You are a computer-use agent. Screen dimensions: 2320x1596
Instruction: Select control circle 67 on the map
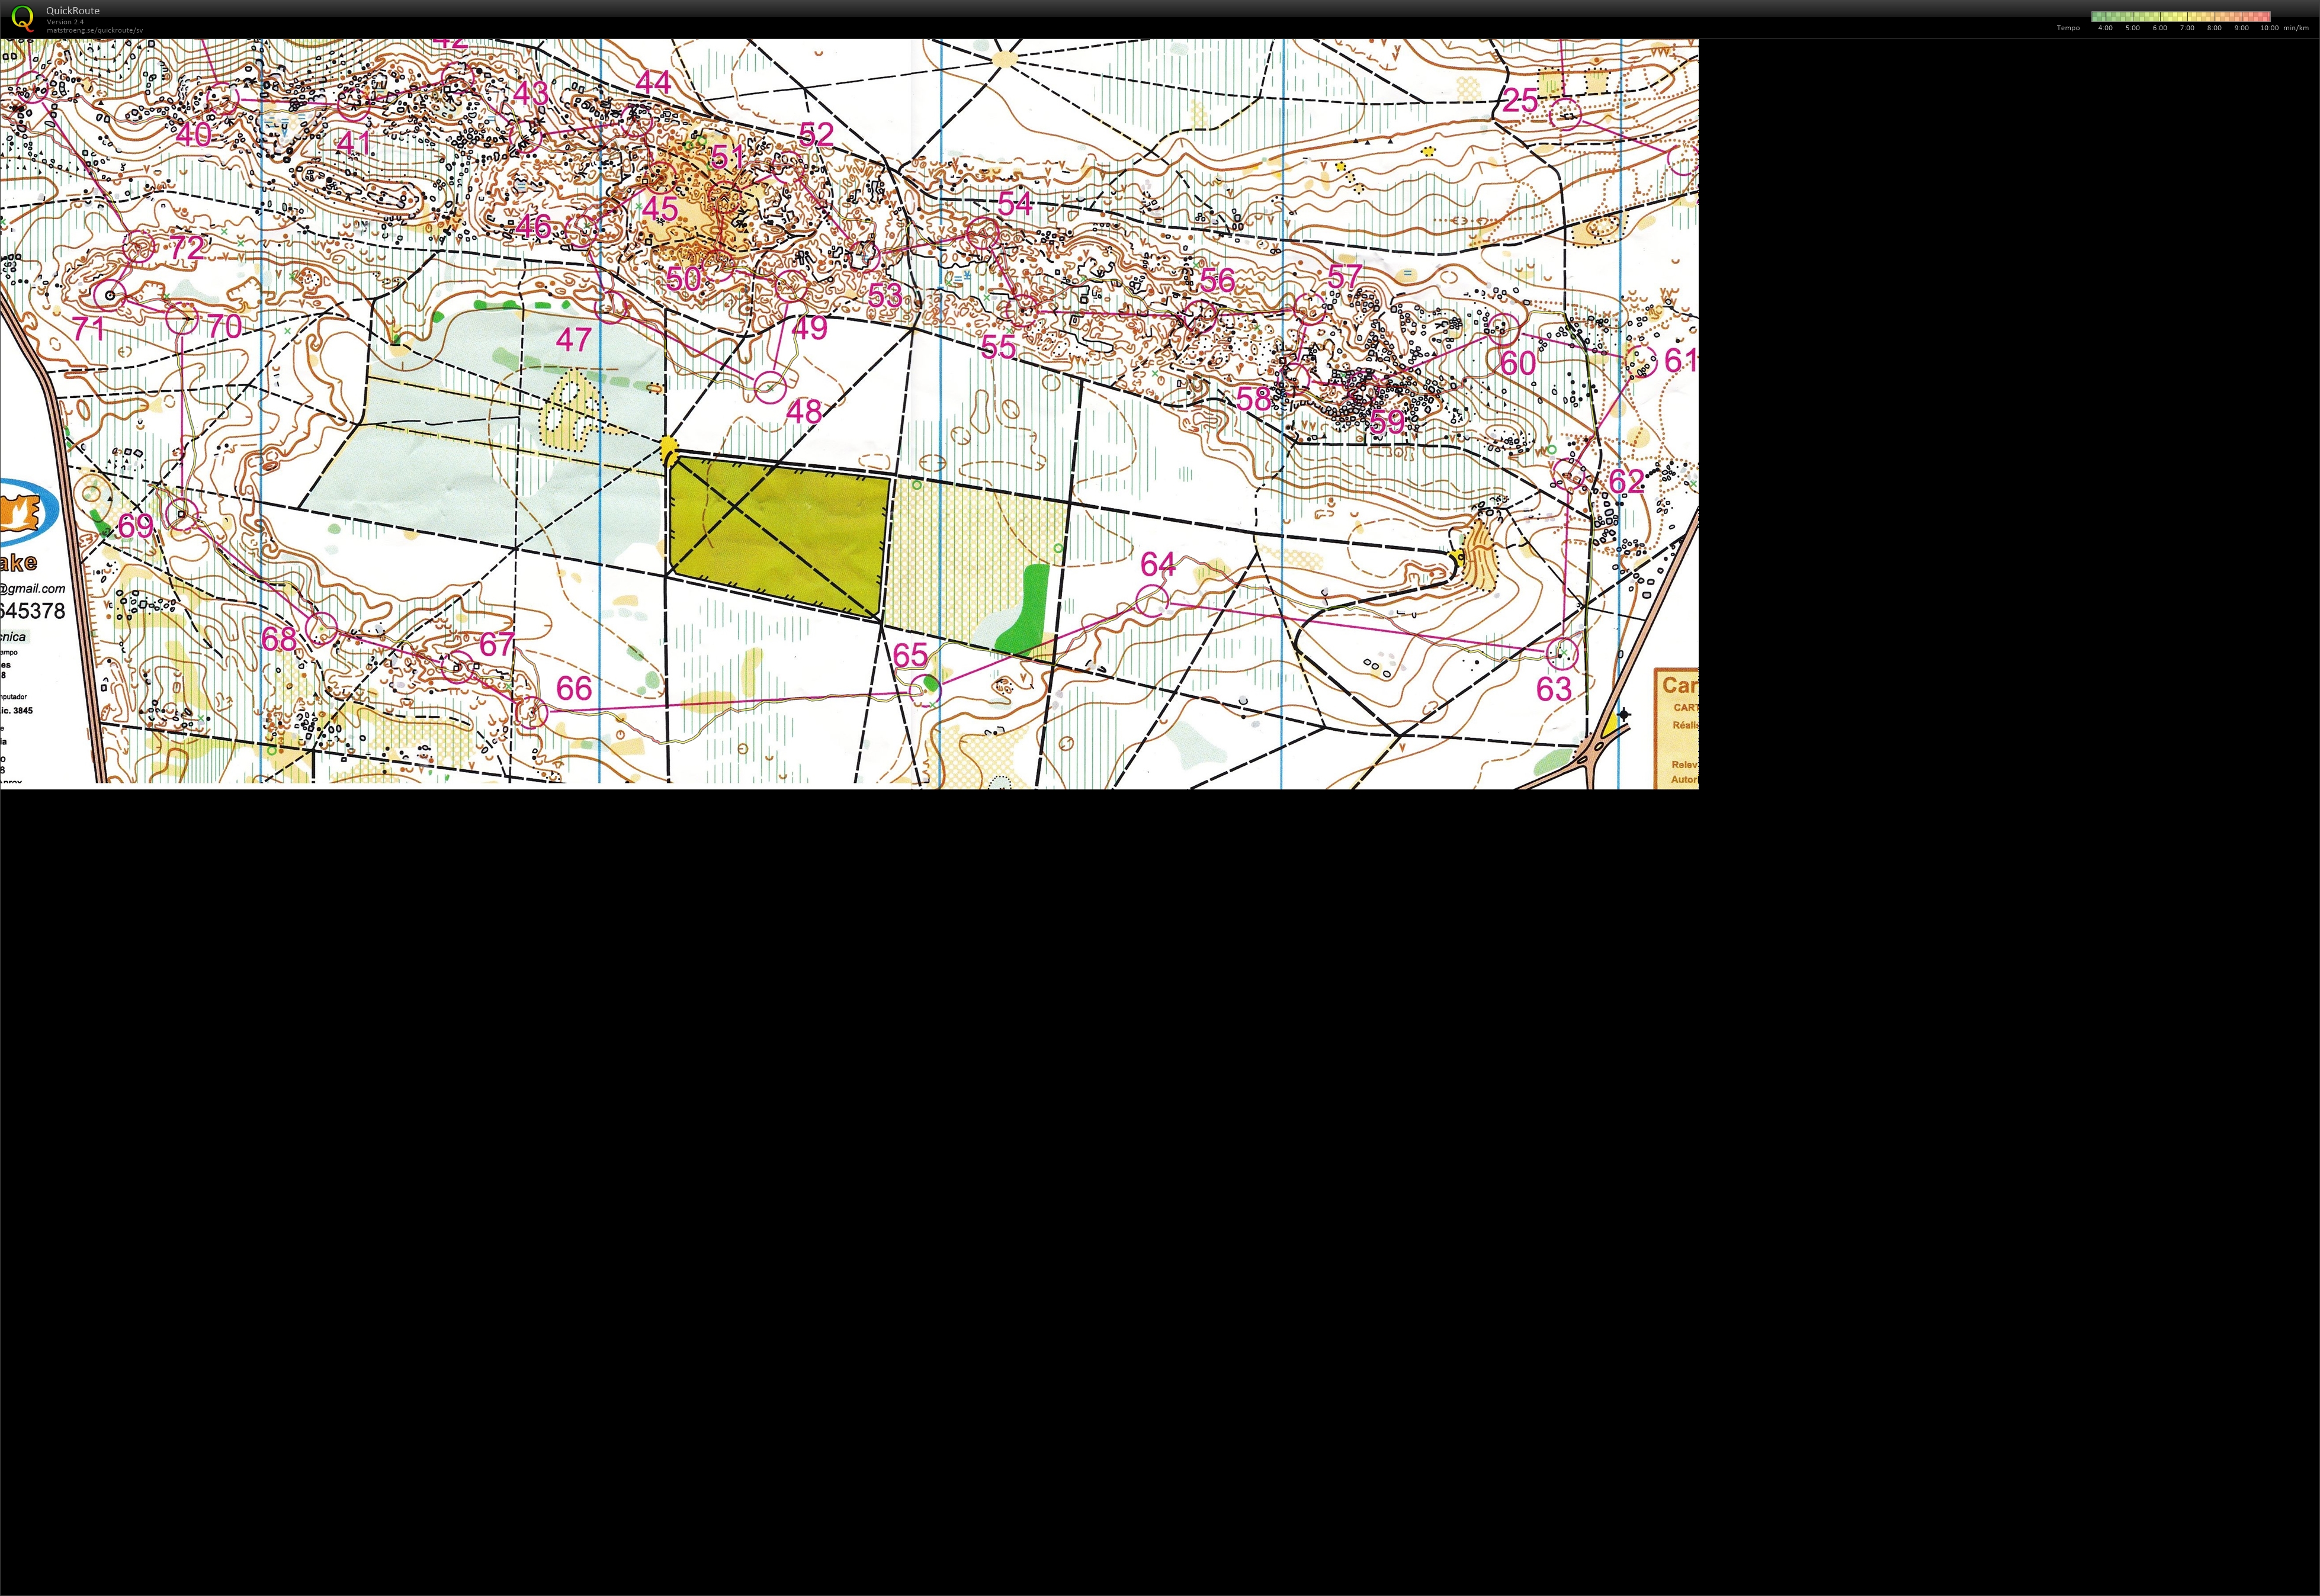pos(459,666)
